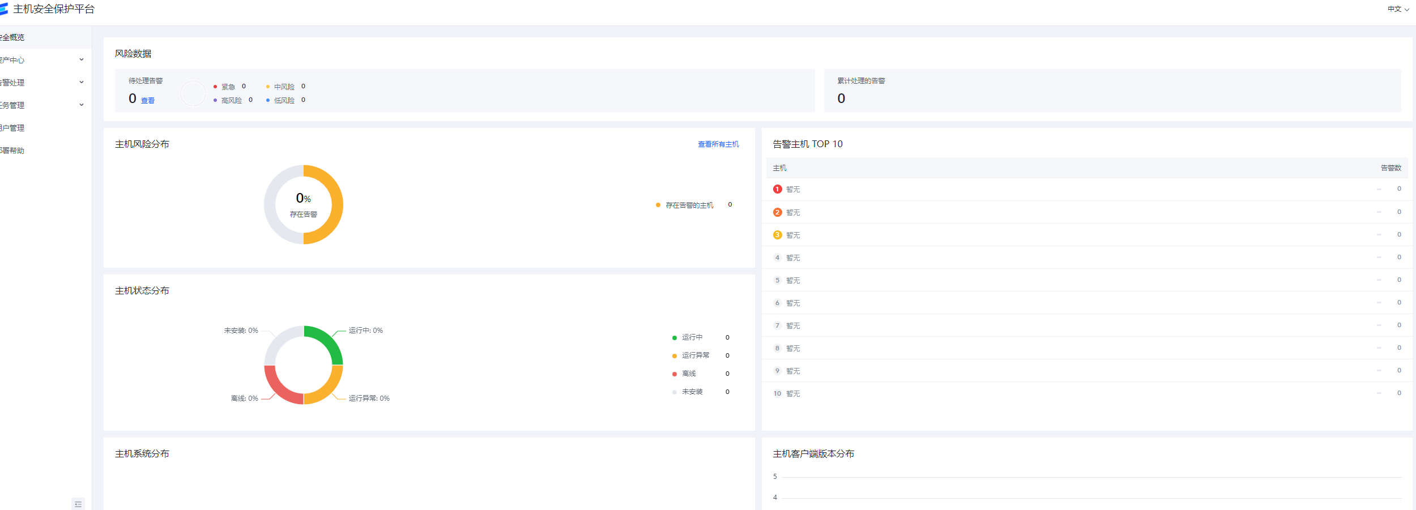Image resolution: width=1416 pixels, height=510 pixels.
Task: Toggle the 运行中 legend in 主机状态分布
Action: 692,337
